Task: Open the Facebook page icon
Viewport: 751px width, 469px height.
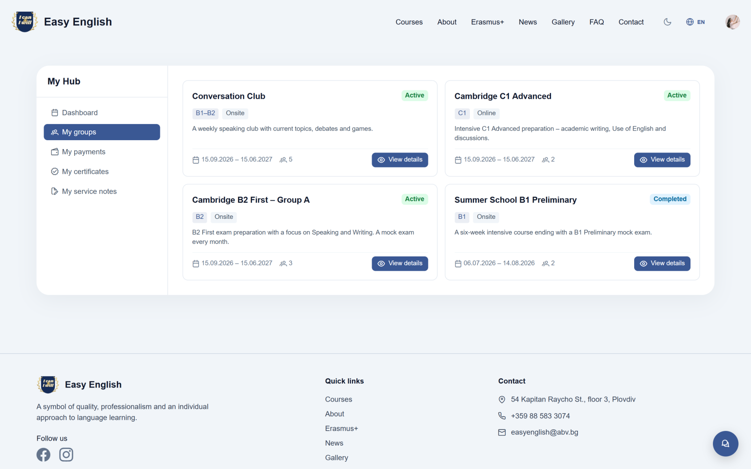Action: coord(44,455)
